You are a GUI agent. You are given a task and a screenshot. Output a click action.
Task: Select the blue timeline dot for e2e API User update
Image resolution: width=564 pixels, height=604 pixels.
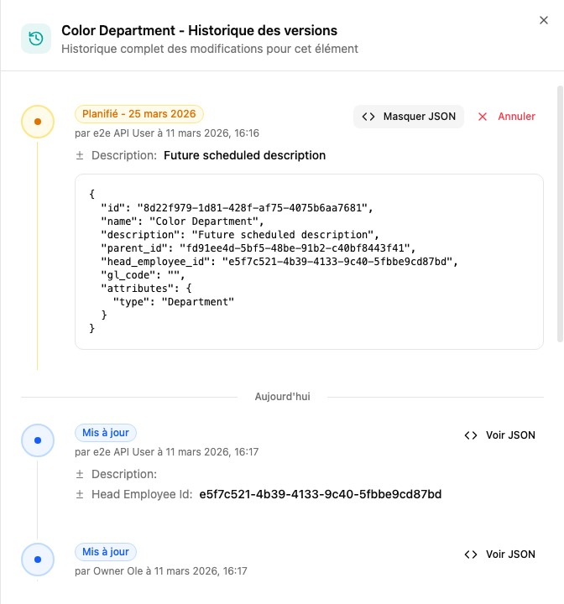37,440
